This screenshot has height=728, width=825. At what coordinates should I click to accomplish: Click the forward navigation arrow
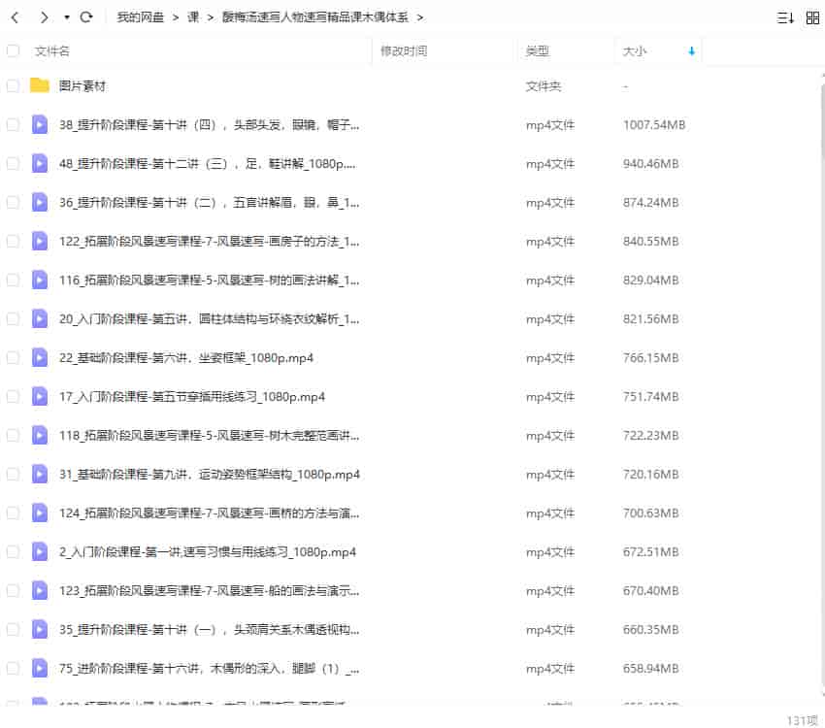coord(44,17)
